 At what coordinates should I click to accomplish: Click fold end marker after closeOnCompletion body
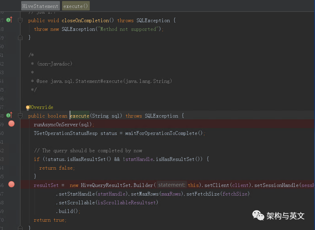tap(20, 37)
